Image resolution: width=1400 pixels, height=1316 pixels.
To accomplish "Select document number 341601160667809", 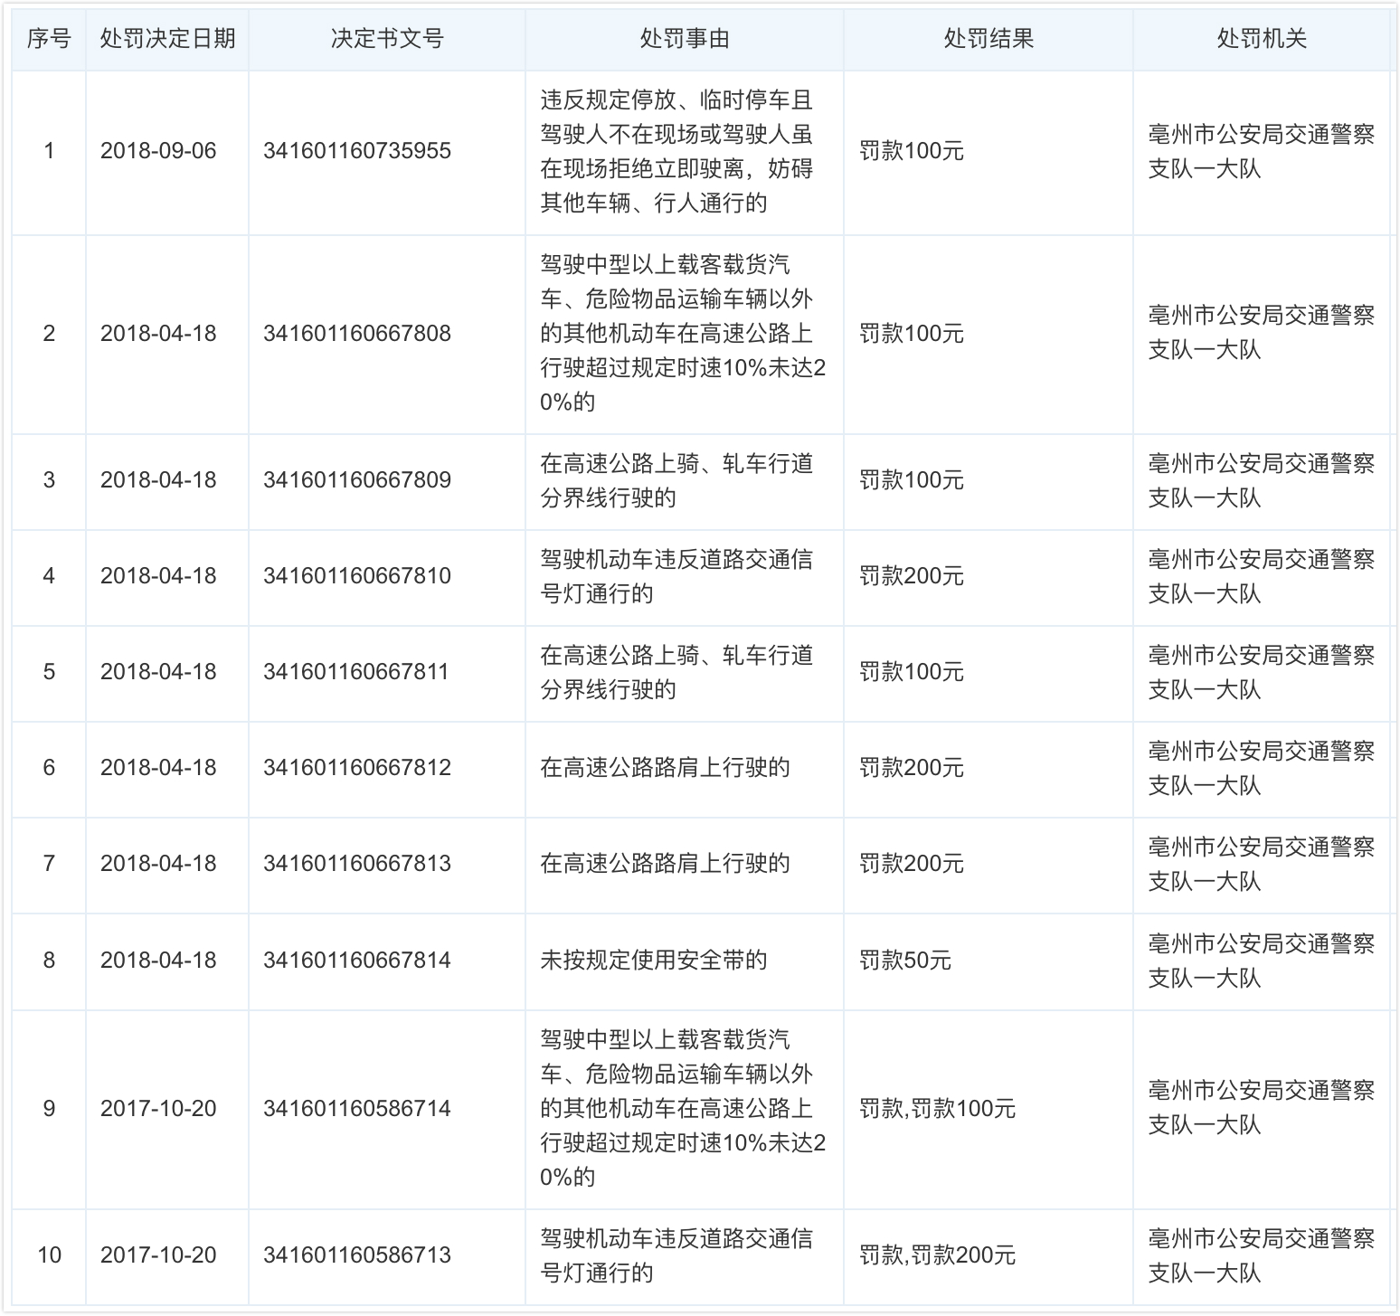I will click(x=357, y=480).
